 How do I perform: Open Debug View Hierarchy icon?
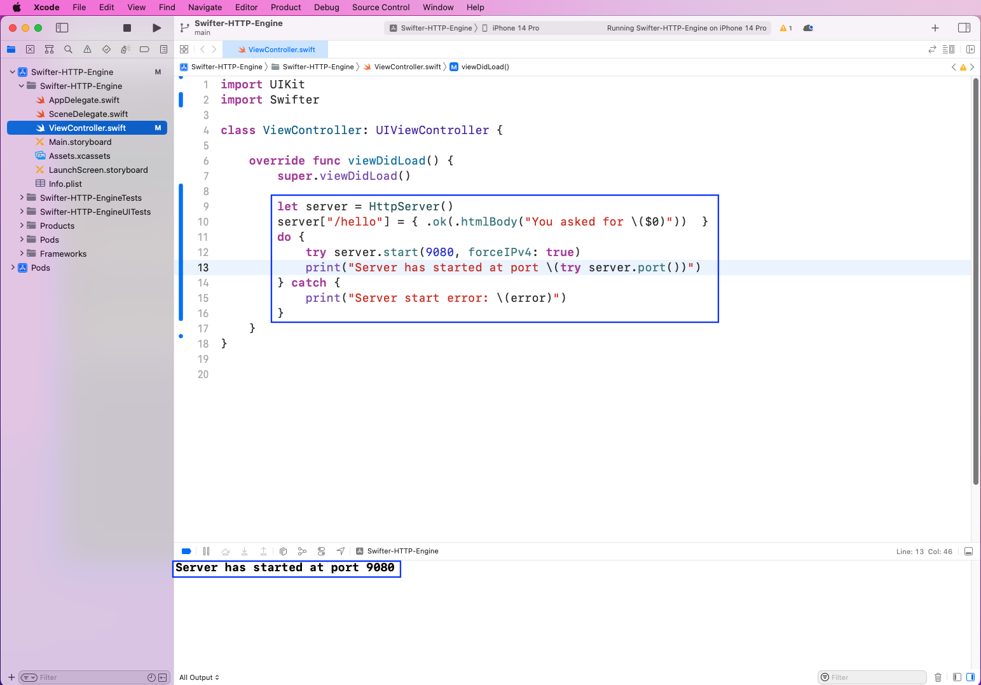tap(283, 552)
